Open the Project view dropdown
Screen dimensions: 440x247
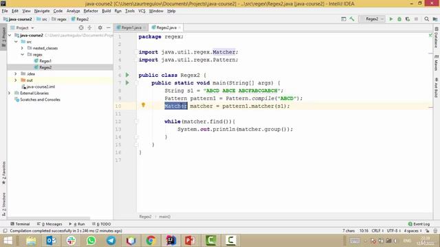point(22,27)
